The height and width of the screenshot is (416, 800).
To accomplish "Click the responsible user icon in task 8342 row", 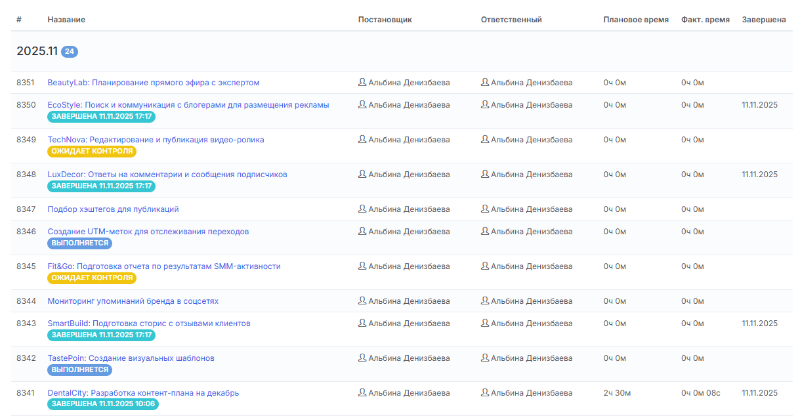I will coord(485,358).
